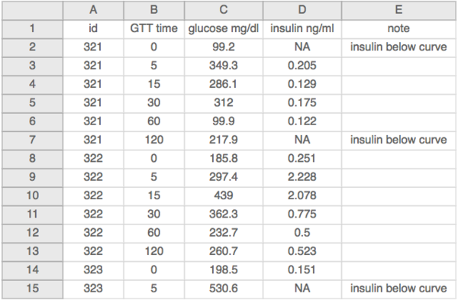This screenshot has width=458, height=300.
Task: Click 'insulin below curve' note in row 7
Action: pyautogui.click(x=398, y=140)
